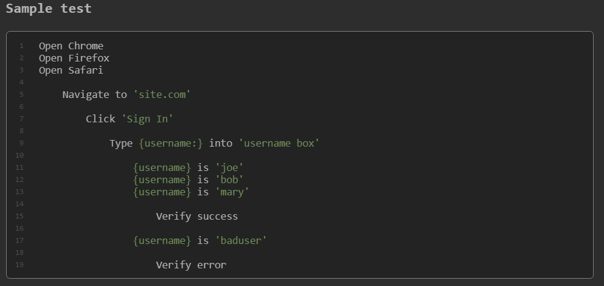604x286 pixels.
Task: Click line number 5 in the gutter
Action: [21, 94]
